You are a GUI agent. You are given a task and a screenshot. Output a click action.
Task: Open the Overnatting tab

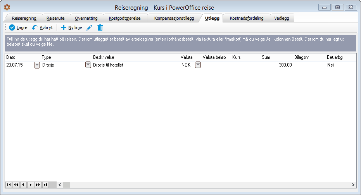click(86, 18)
